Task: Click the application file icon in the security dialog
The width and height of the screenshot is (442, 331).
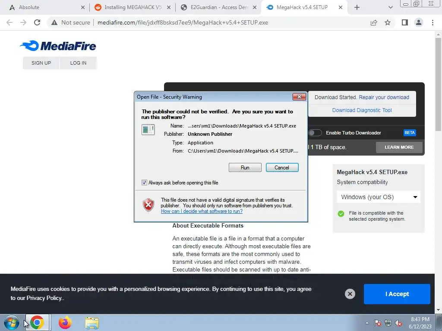Action: pos(148,130)
